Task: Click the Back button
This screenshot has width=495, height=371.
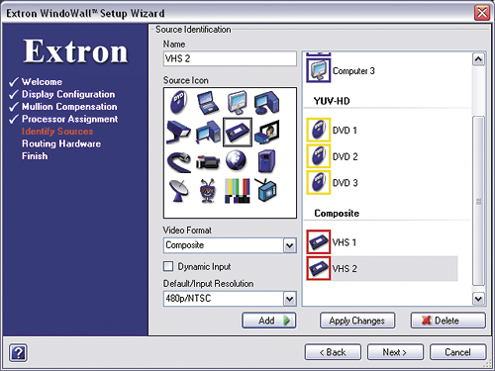Action: (x=333, y=352)
